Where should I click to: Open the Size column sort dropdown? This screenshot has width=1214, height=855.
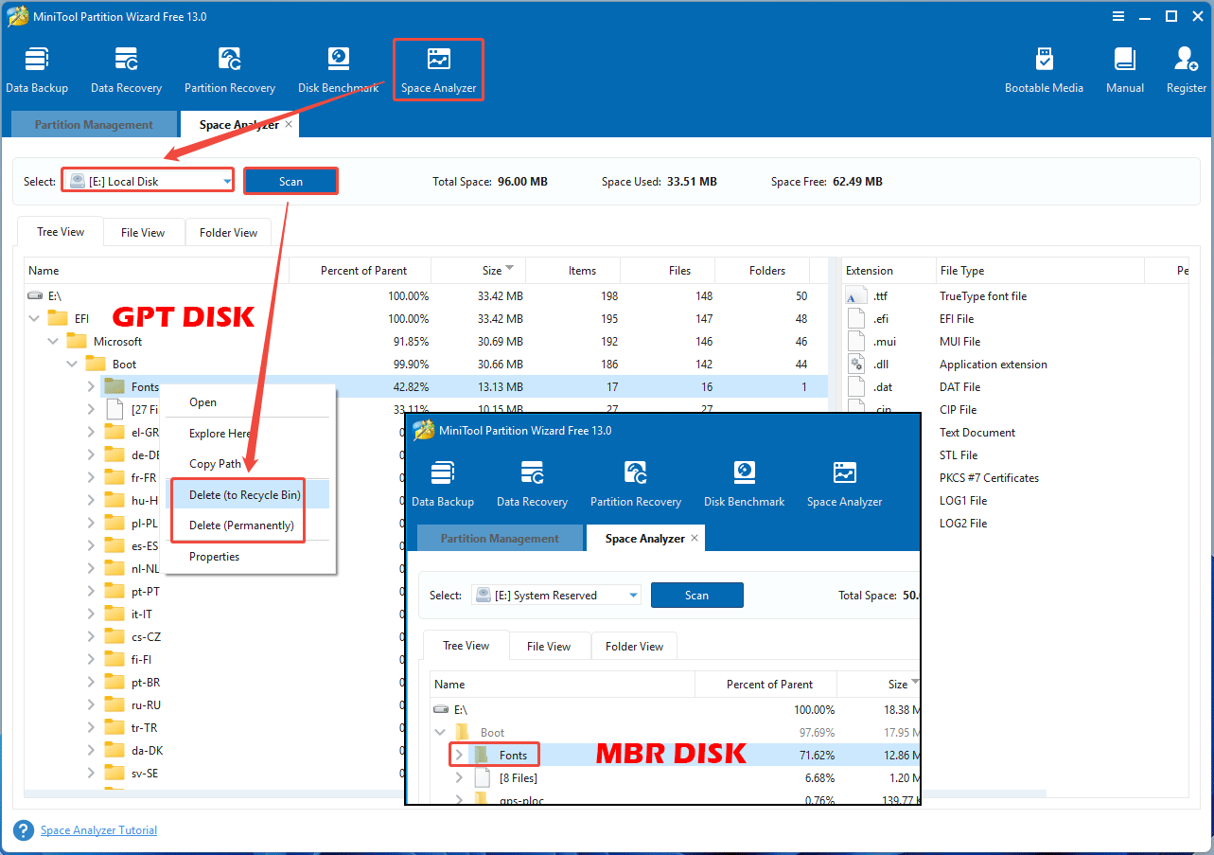click(x=509, y=270)
